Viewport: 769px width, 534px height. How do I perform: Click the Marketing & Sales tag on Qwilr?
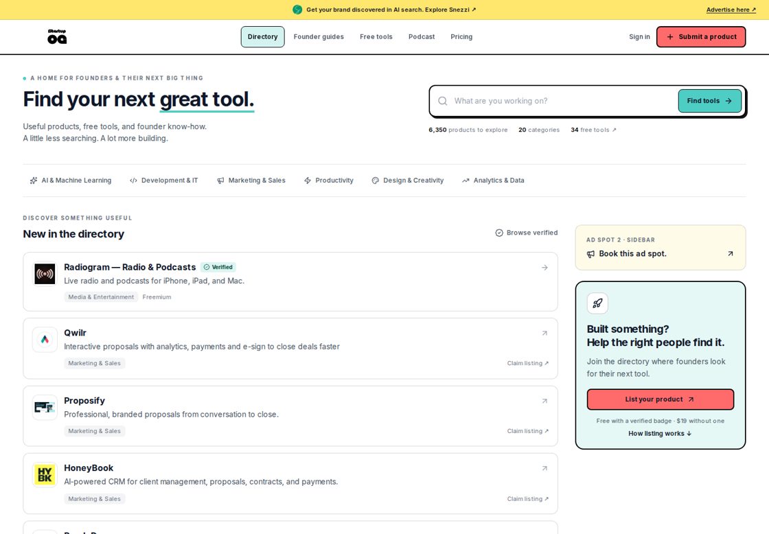[x=94, y=363]
